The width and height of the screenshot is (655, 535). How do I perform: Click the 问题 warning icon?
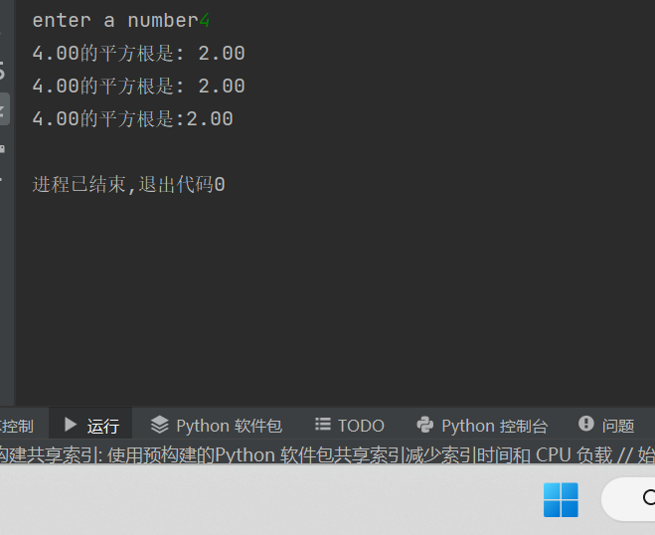(586, 425)
